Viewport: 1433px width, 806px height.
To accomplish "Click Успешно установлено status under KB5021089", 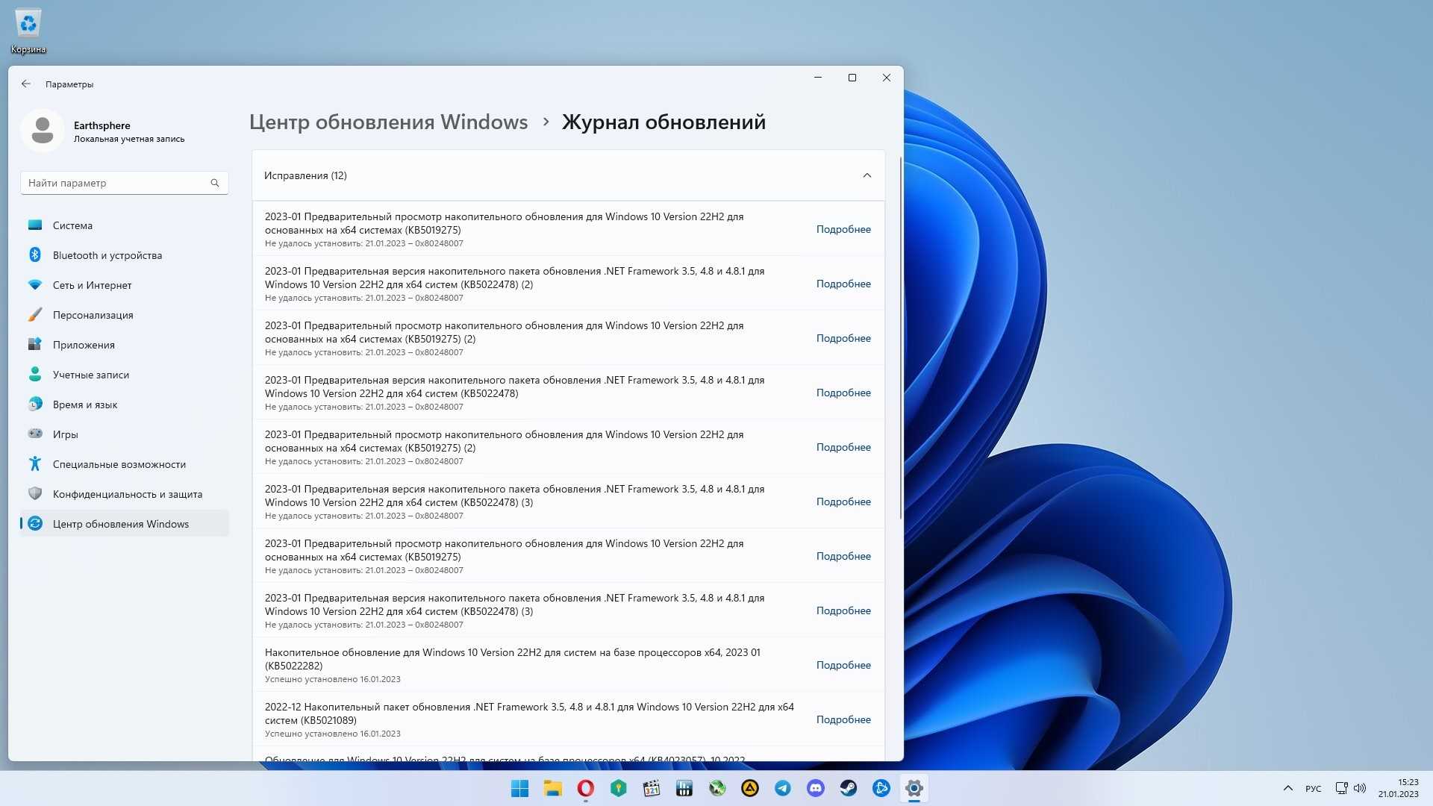I will [332, 734].
